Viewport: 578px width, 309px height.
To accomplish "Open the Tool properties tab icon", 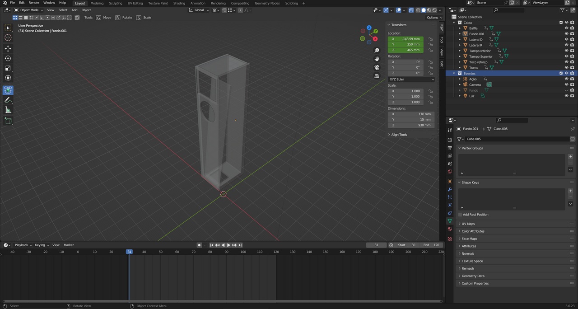I will [449, 130].
